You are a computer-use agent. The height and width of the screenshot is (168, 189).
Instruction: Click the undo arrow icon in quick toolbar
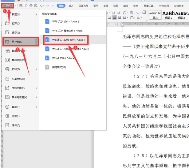pyautogui.click(x=41, y=6)
